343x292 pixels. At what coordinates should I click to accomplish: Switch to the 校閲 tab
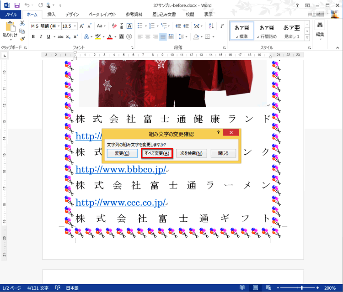(x=190, y=15)
